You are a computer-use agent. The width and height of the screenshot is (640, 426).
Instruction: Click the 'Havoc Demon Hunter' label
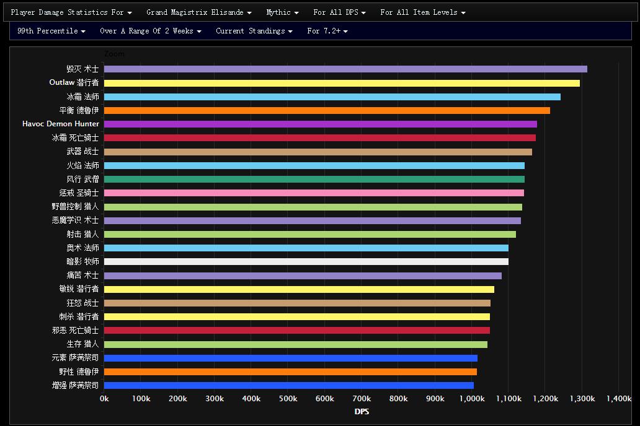click(60, 123)
